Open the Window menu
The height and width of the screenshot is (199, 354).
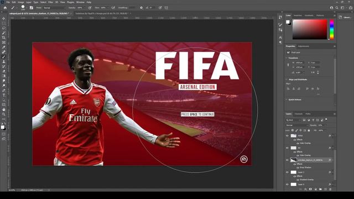tap(80, 2)
